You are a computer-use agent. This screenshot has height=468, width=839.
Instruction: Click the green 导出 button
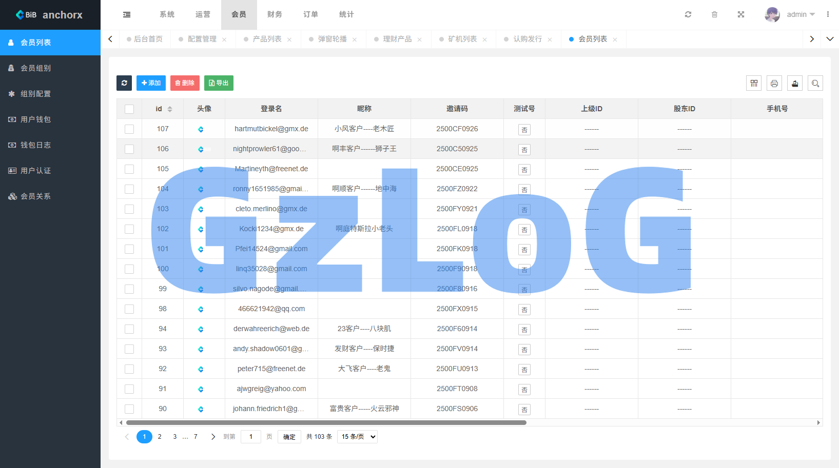click(x=219, y=83)
